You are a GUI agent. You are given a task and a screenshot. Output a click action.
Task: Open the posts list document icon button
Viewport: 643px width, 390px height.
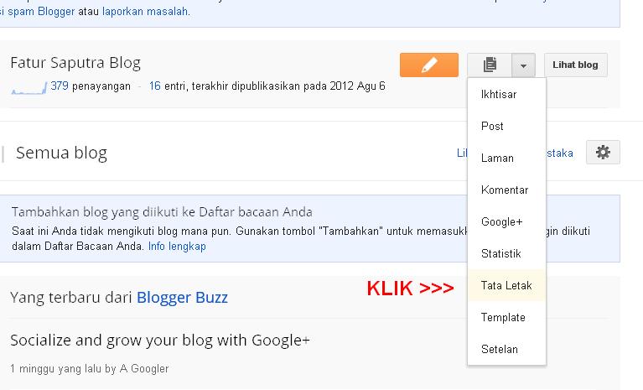pos(490,65)
